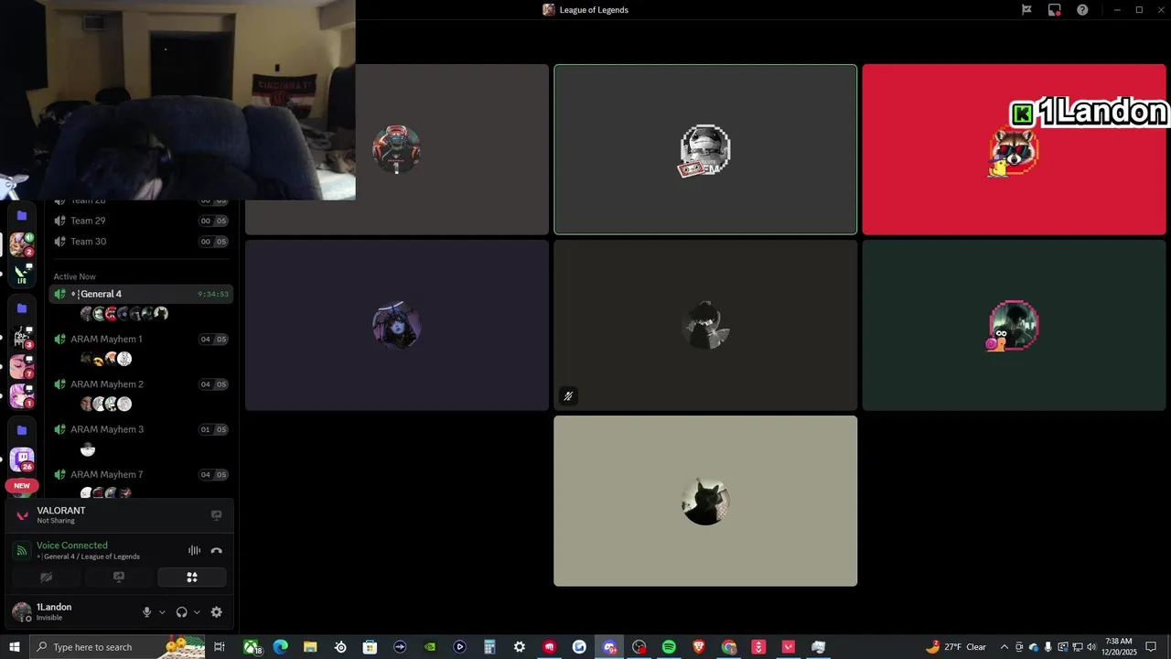This screenshot has width=1171, height=659.
Task: Expand input device options next to microphone
Action: click(162, 612)
